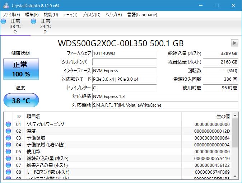The height and width of the screenshot is (183, 242).
Task: Click status orb for row 04 予備領域 (しきい値)
Action: click(8, 145)
